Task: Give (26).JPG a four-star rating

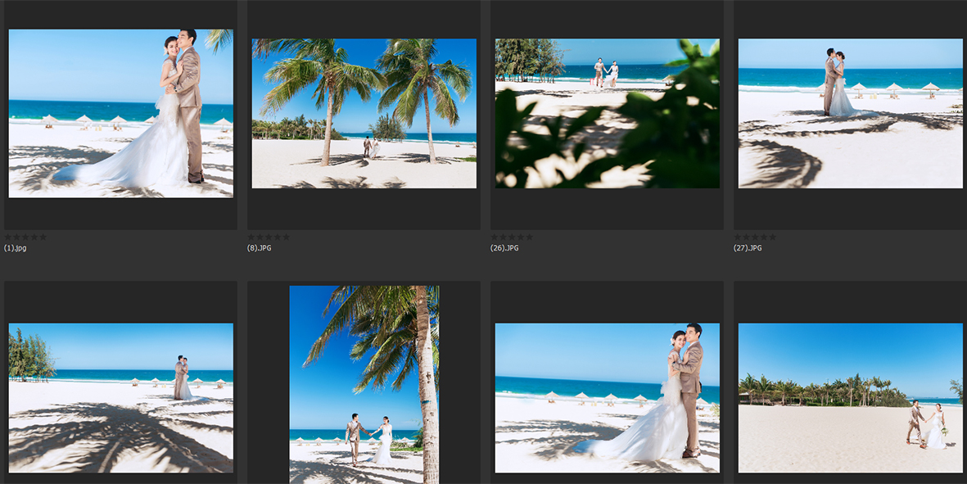Action: click(x=521, y=237)
